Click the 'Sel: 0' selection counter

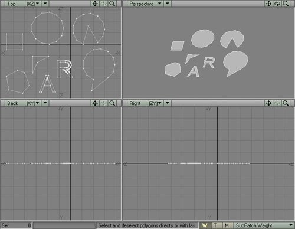[16, 225]
